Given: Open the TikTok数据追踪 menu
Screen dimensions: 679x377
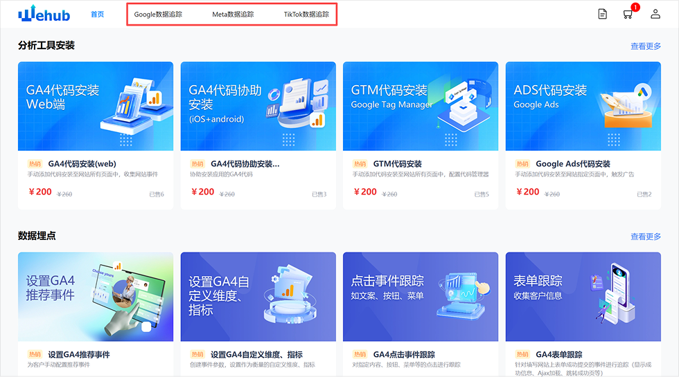Looking at the screenshot, I should click(x=306, y=14).
